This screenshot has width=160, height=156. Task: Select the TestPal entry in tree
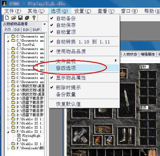[28, 45]
